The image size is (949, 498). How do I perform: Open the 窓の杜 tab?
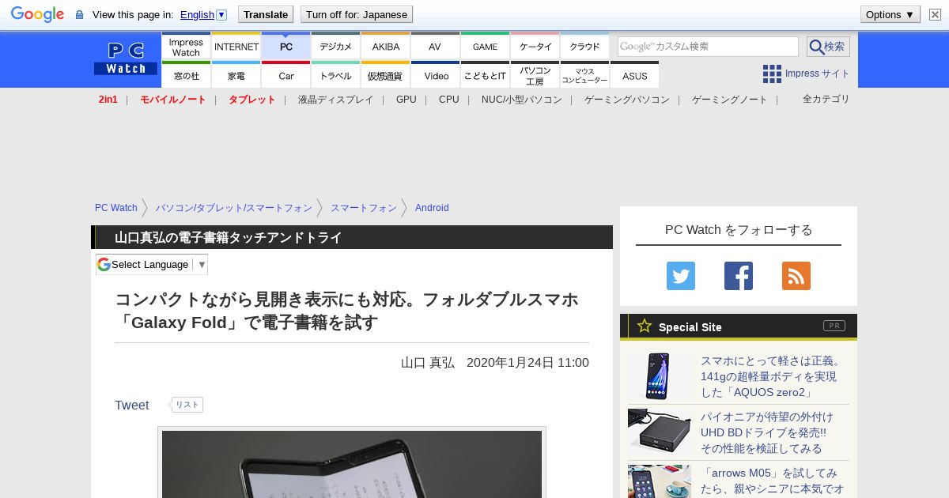[186, 75]
